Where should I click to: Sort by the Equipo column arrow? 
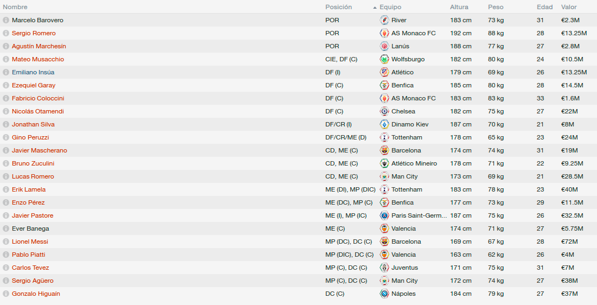tap(375, 7)
